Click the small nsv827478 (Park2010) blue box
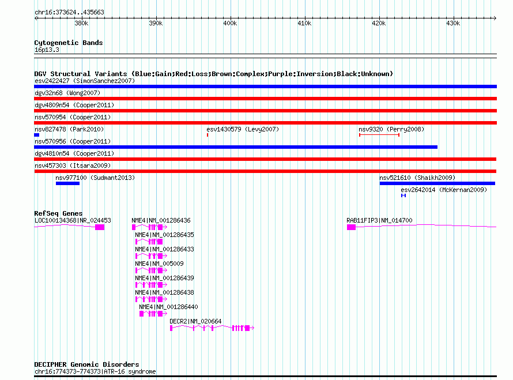This screenshot has width=513, height=380. click(x=36, y=135)
